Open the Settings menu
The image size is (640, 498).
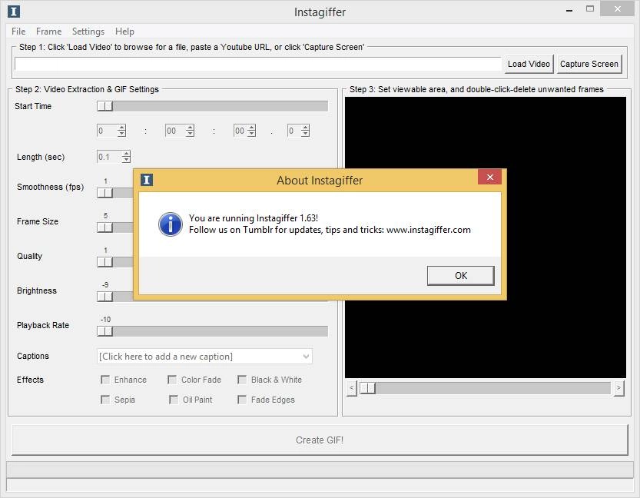(88, 32)
